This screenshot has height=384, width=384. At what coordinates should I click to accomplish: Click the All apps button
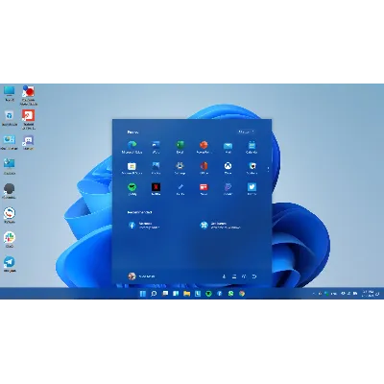click(x=246, y=132)
